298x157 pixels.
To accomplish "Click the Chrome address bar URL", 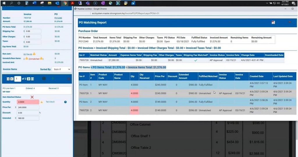I will tap(125, 13).
